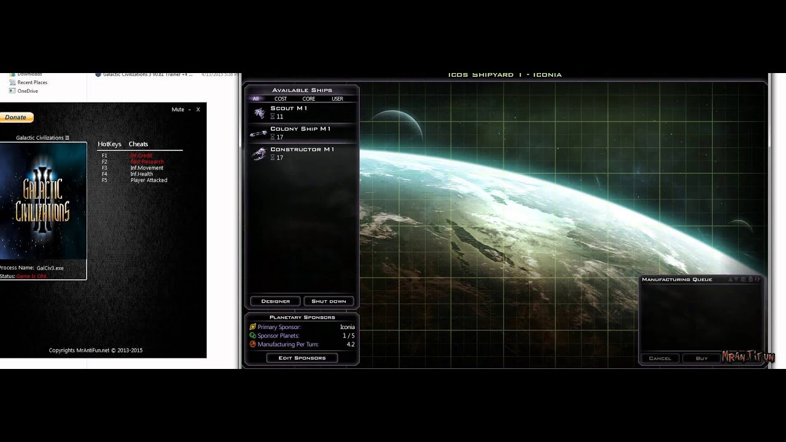The image size is (786, 442).
Task: Move queue item down with arrow icon
Action: [x=736, y=279]
